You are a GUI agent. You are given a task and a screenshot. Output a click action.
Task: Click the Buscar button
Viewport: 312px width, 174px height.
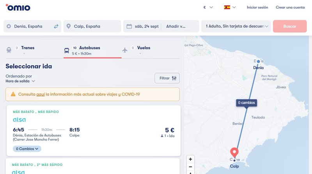point(289,27)
